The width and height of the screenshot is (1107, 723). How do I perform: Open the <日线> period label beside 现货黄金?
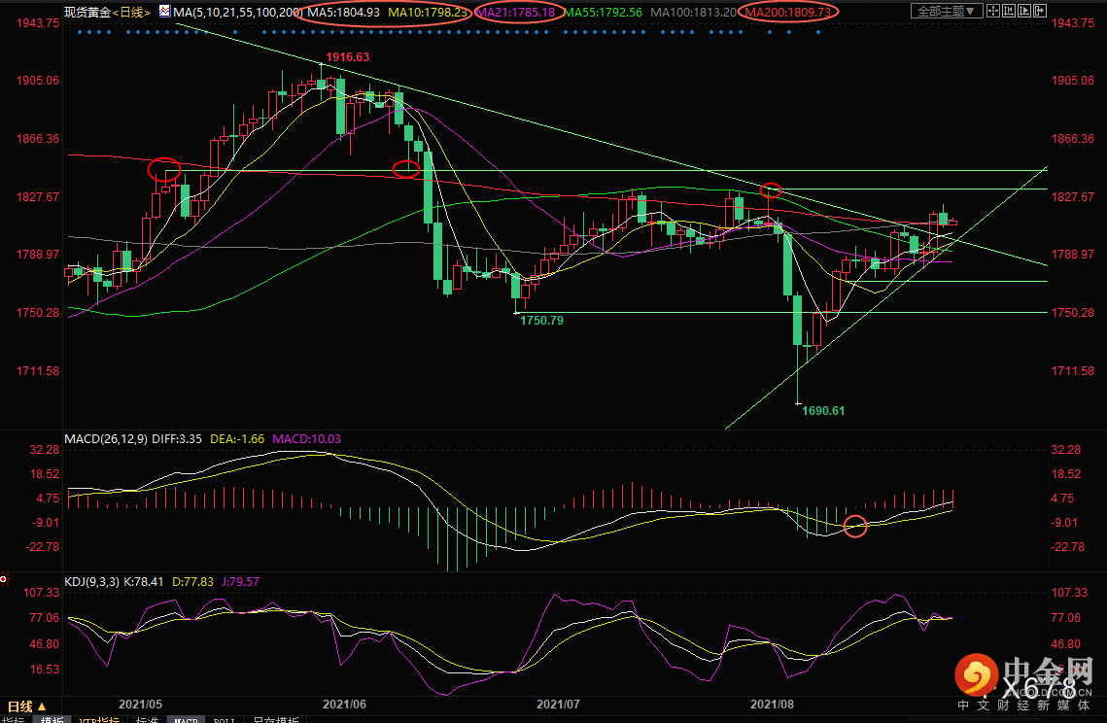pyautogui.click(x=131, y=12)
